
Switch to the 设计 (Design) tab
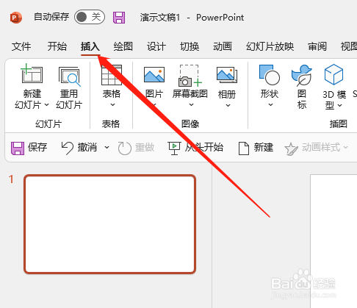pyautogui.click(x=156, y=46)
